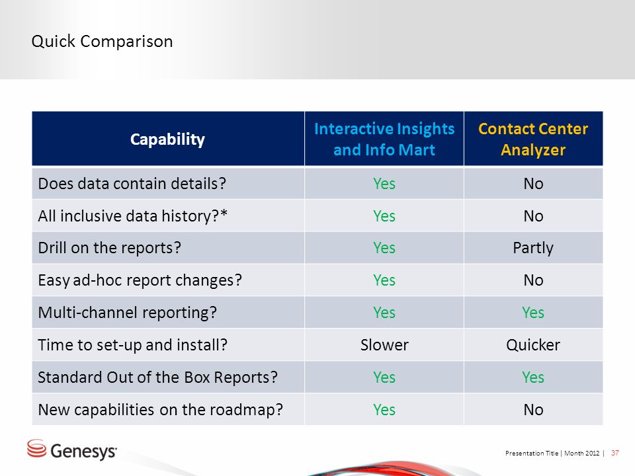The width and height of the screenshot is (635, 476).
Task: Click the 'Partly' cell
Action: 533,248
